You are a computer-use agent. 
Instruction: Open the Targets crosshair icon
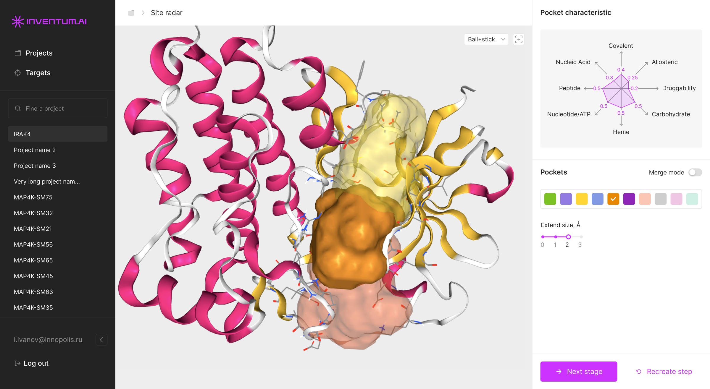pos(18,73)
